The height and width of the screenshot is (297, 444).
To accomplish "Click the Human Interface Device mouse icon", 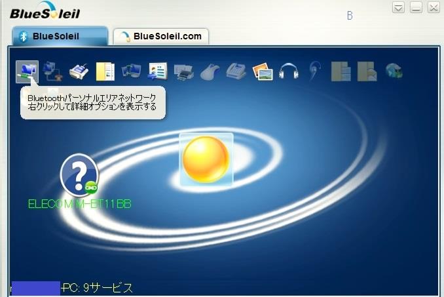I will point(210,72).
